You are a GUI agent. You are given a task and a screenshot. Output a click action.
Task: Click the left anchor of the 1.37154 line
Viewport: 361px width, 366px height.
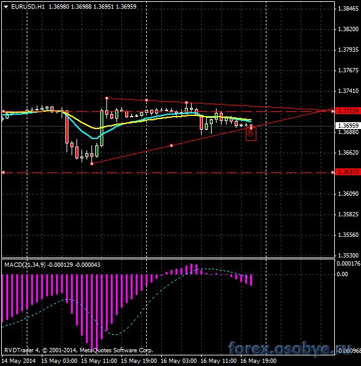point(3,112)
